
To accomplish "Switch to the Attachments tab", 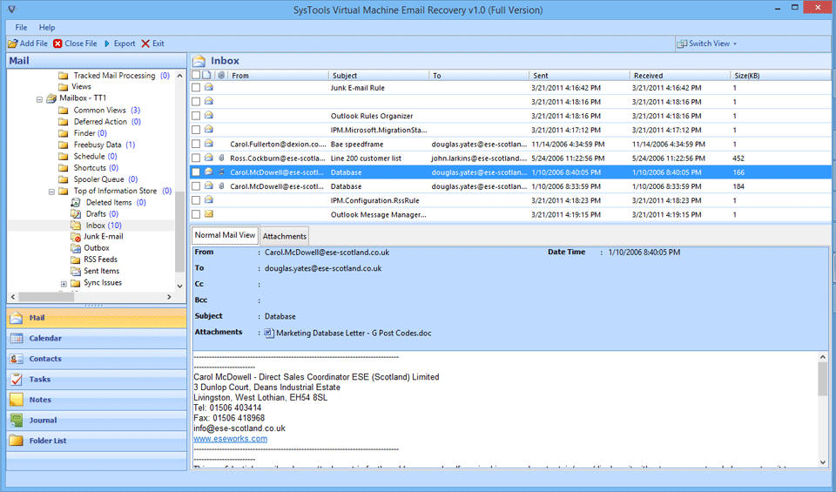I will (285, 236).
